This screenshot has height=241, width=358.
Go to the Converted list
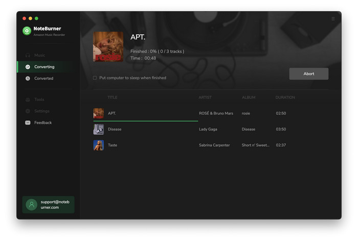tap(43, 78)
